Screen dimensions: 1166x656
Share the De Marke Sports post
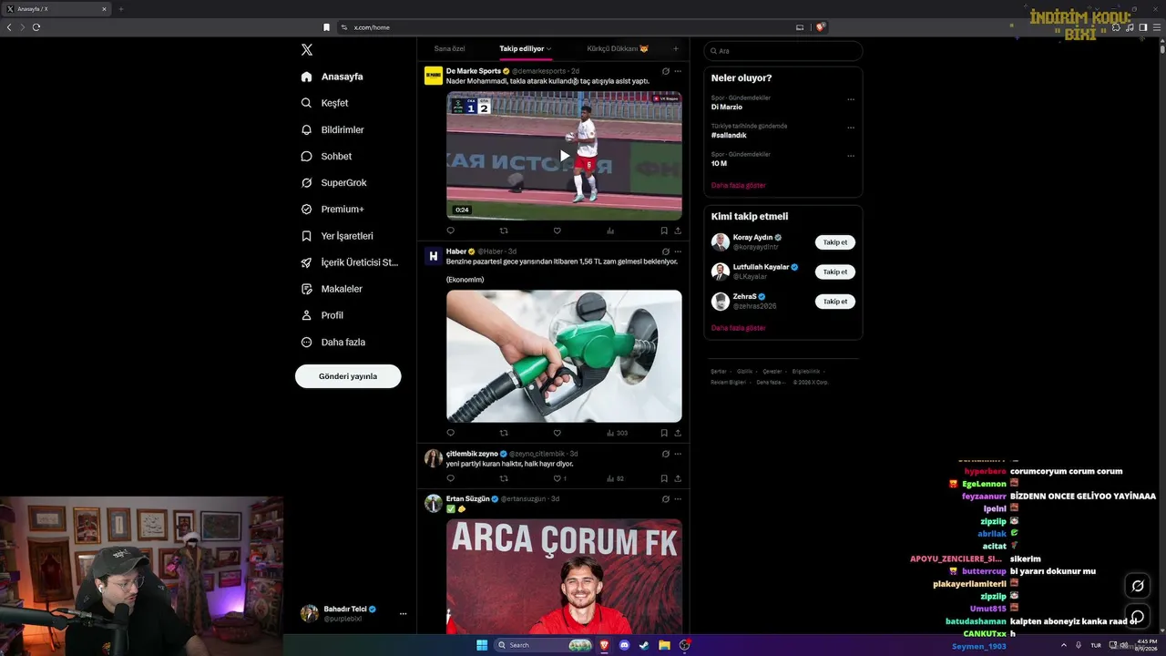tap(678, 231)
